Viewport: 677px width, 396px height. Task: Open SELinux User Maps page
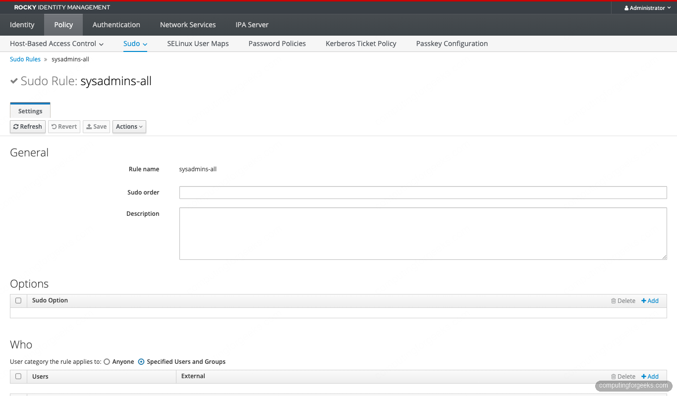(198, 44)
